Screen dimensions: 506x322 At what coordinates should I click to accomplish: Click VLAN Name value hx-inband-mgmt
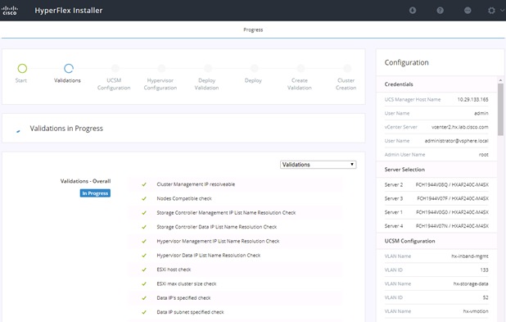pyautogui.click(x=469, y=256)
